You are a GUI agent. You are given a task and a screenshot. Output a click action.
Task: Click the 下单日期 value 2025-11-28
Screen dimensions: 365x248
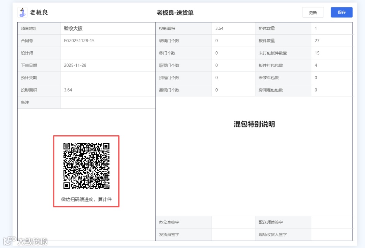pyautogui.click(x=75, y=65)
